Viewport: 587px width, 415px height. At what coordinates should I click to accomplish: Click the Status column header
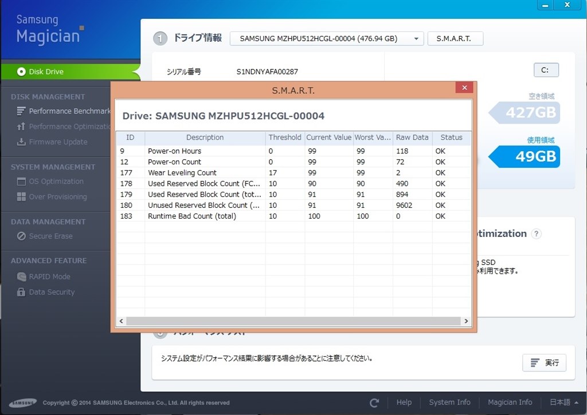[x=452, y=137]
